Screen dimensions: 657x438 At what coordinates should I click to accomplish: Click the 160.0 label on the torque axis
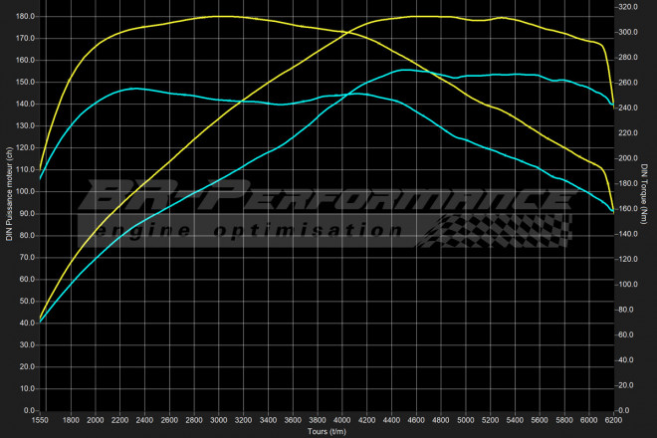(x=629, y=208)
